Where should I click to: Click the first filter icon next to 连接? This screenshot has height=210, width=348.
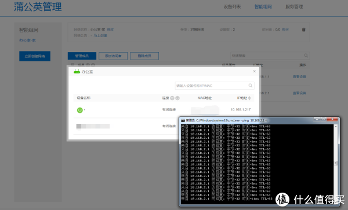click(x=172, y=98)
